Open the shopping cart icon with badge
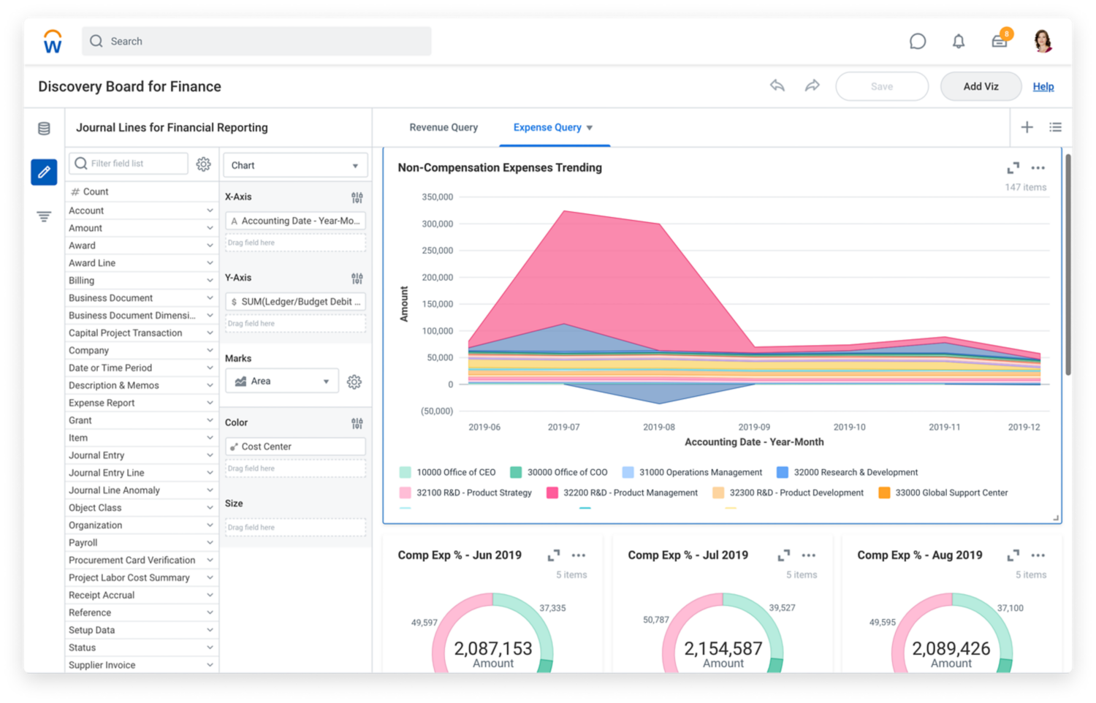 click(1000, 41)
